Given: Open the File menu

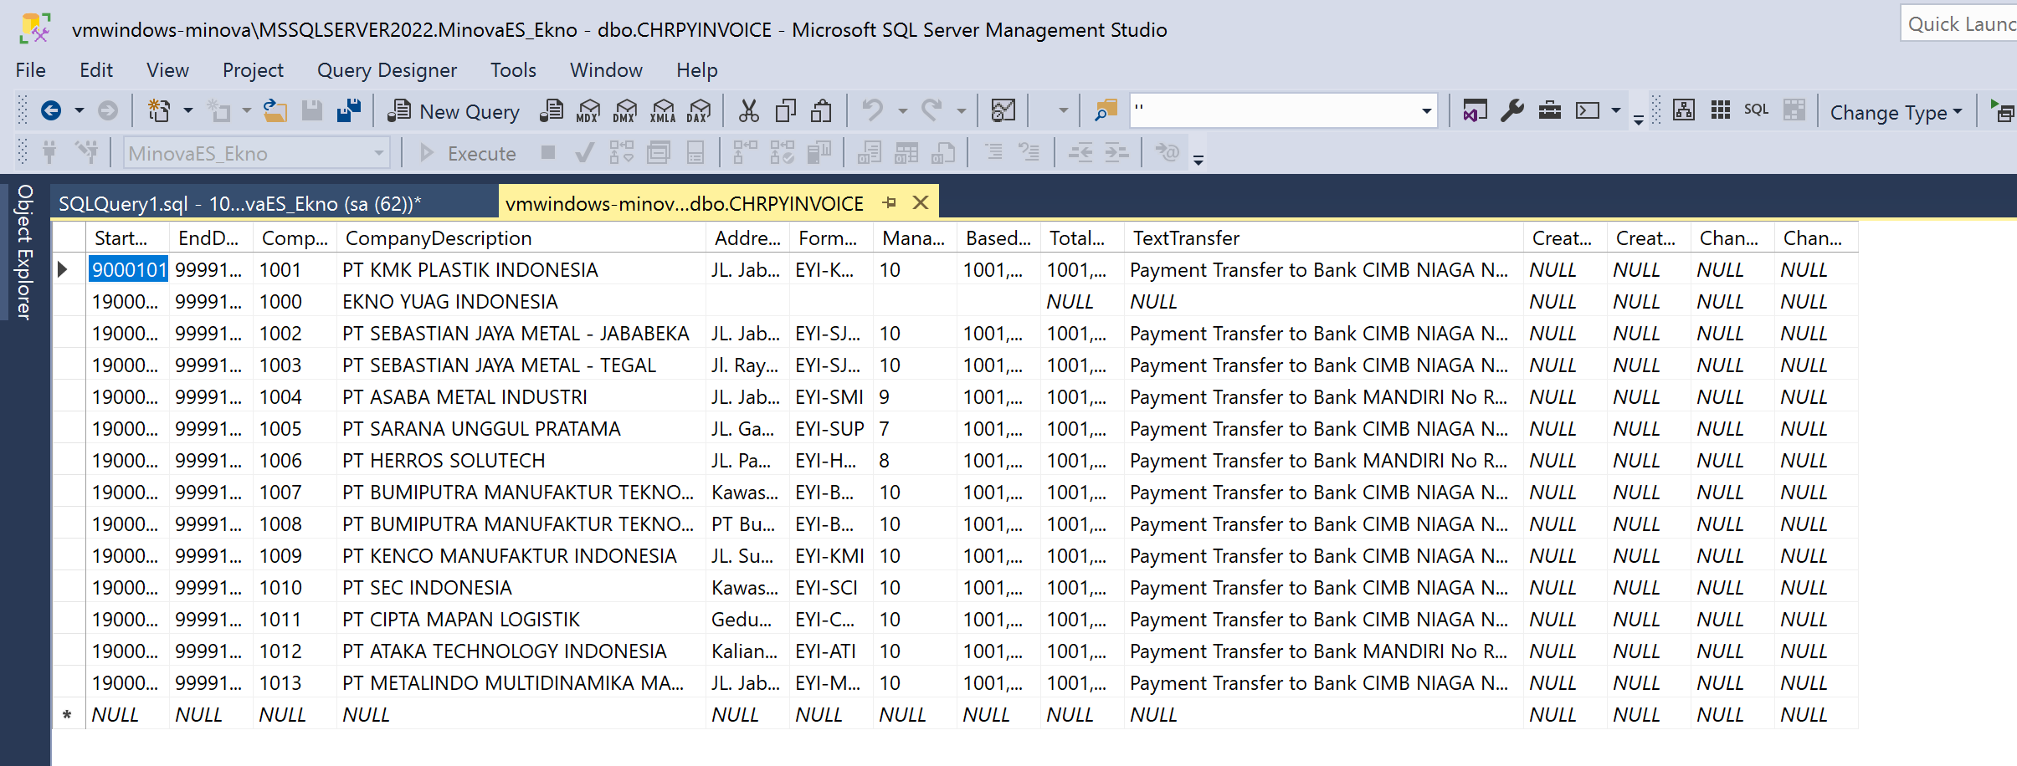Looking at the screenshot, I should pos(31,70).
